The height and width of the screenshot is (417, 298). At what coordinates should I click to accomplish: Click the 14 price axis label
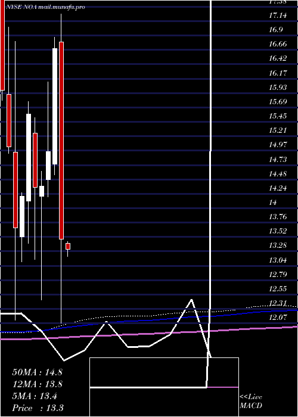pyautogui.click(x=273, y=203)
